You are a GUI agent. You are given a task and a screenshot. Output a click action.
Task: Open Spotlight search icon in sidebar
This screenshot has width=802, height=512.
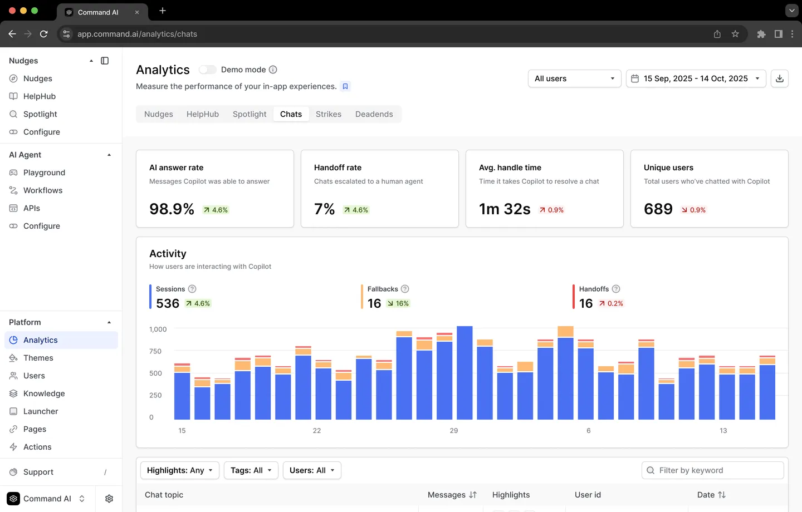(x=13, y=114)
